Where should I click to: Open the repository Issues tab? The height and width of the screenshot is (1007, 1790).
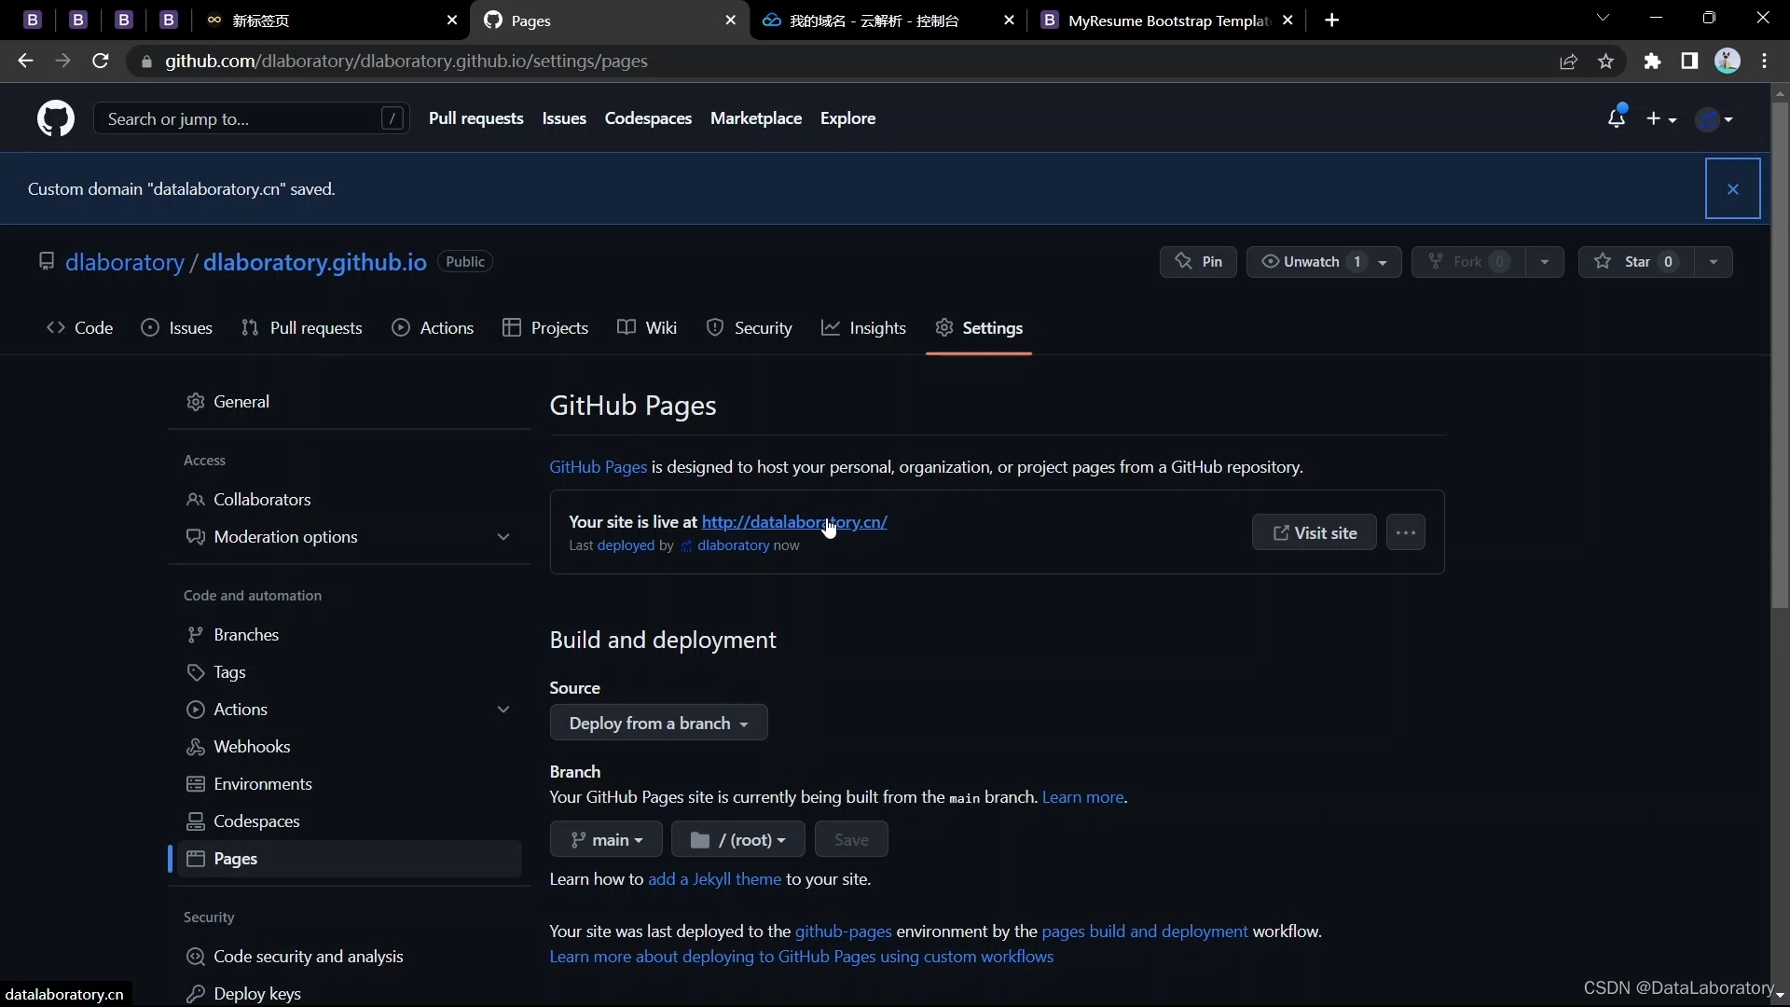[177, 328]
